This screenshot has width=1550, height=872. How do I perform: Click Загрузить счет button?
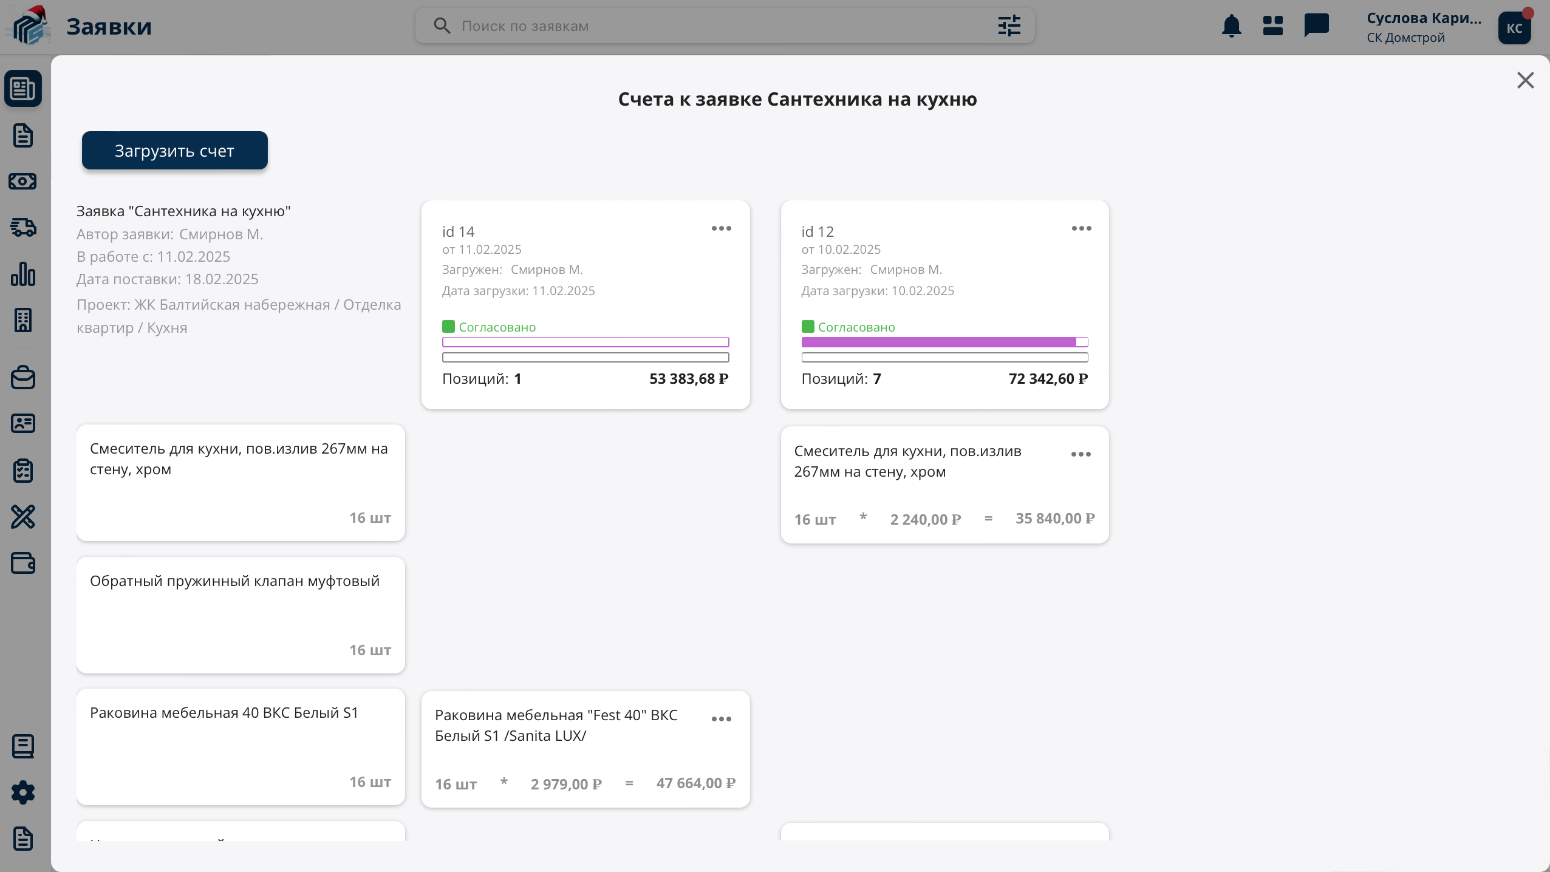click(x=175, y=151)
